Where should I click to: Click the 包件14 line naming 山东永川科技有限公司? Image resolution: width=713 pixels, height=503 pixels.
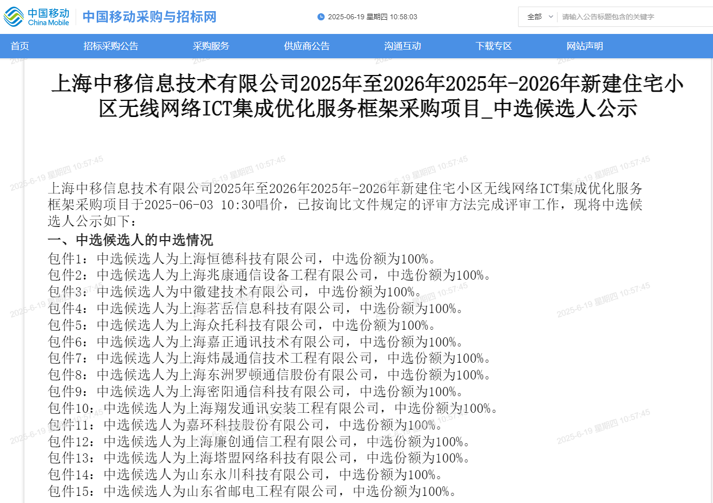pos(246,475)
